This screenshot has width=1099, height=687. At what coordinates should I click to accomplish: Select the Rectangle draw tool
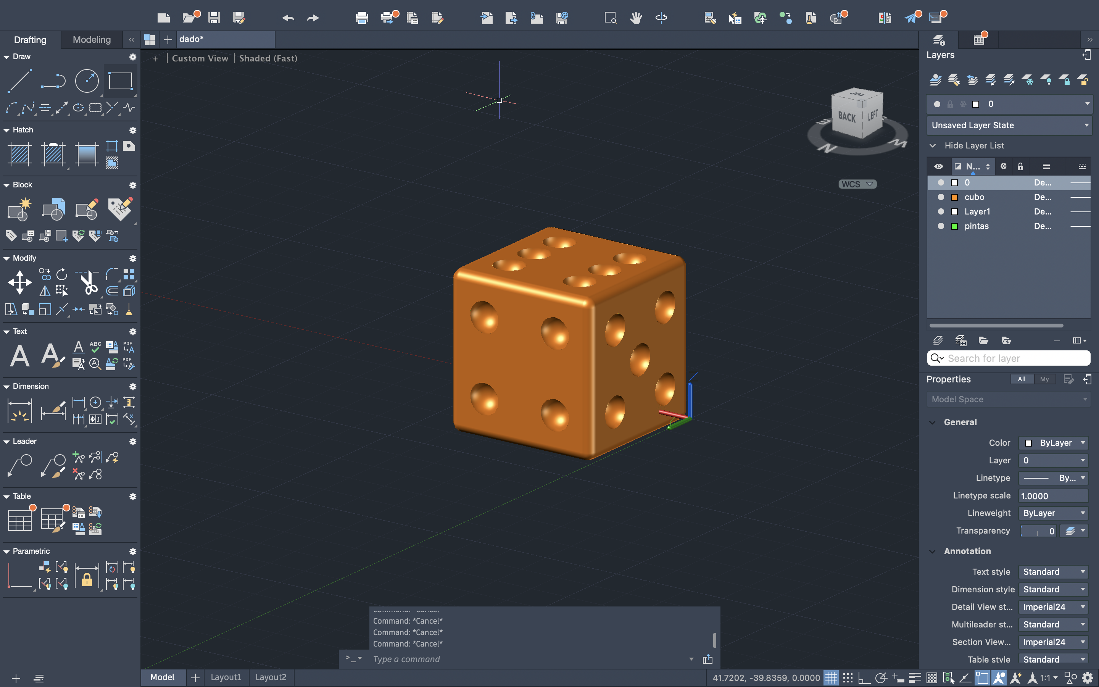tap(120, 81)
